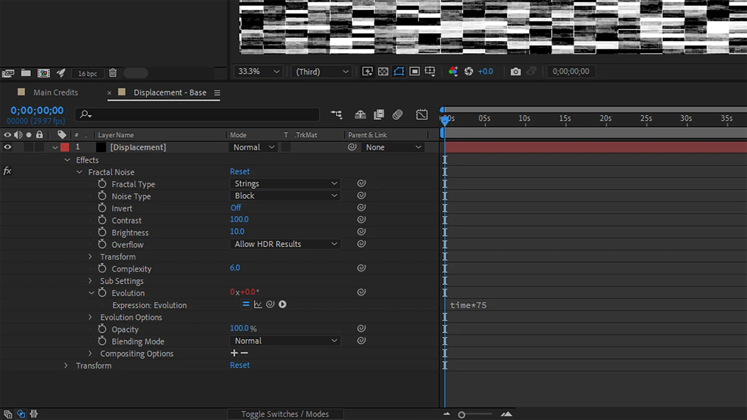Enable Motion Blur for layers
Viewport: 747px width, 420px height.
397,114
